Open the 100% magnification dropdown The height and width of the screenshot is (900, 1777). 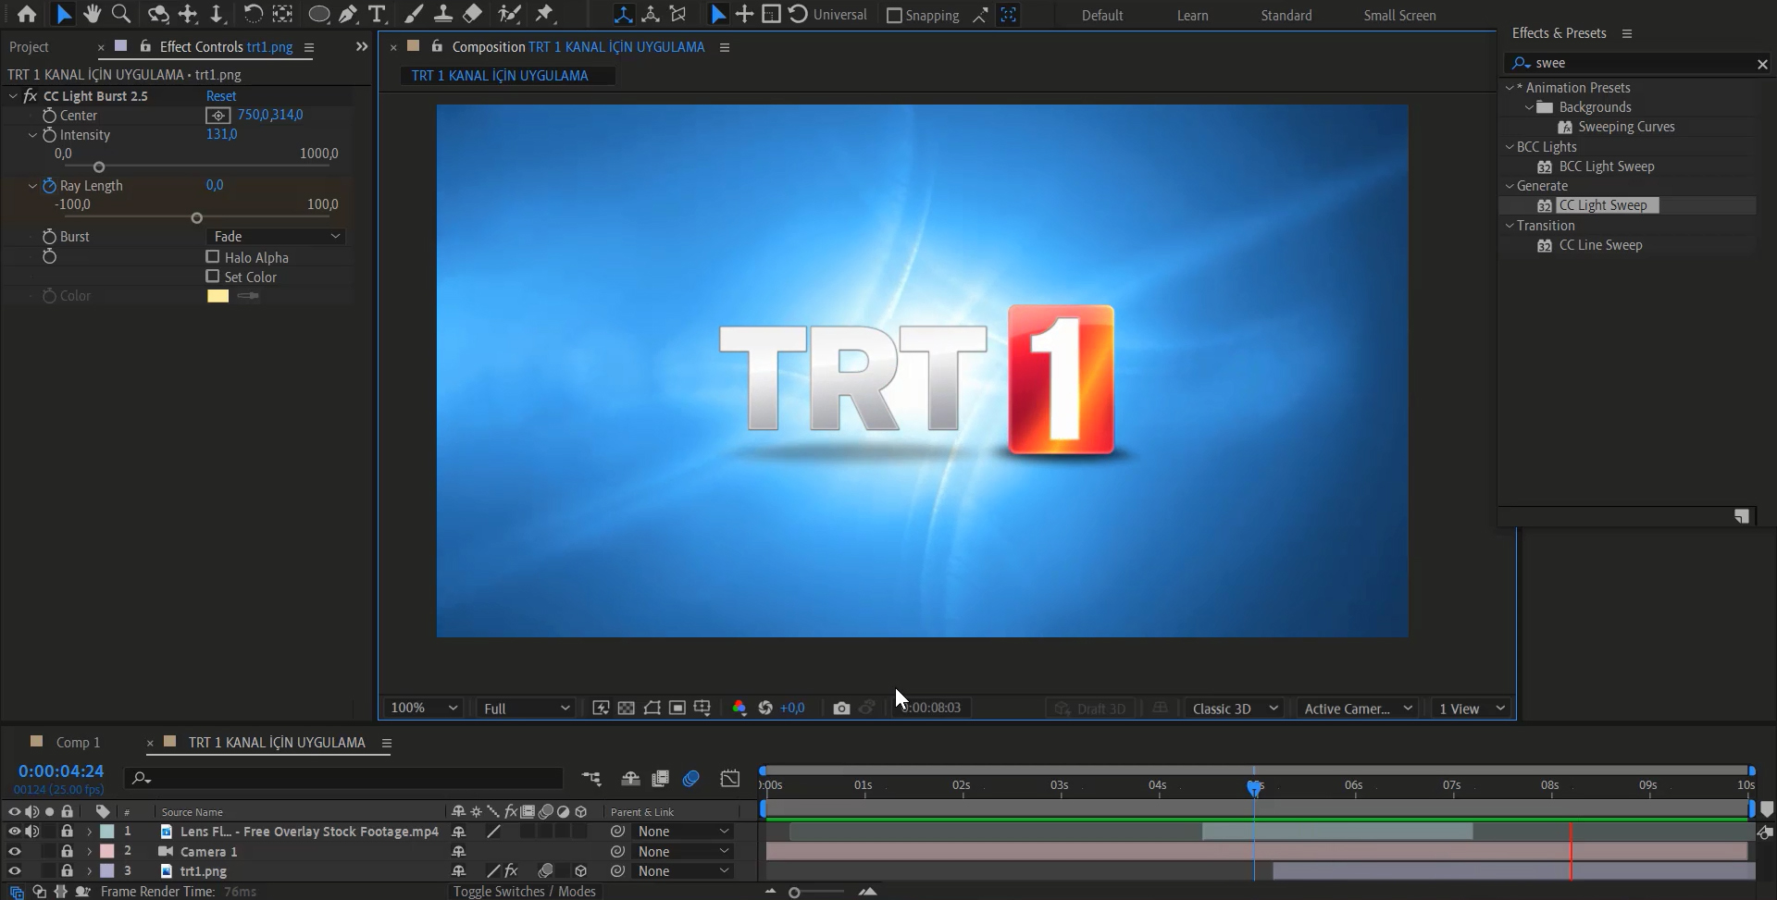[424, 708]
